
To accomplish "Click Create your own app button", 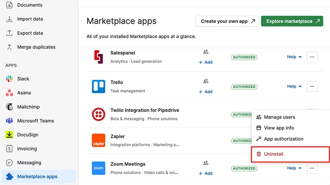I will pyautogui.click(x=227, y=21).
